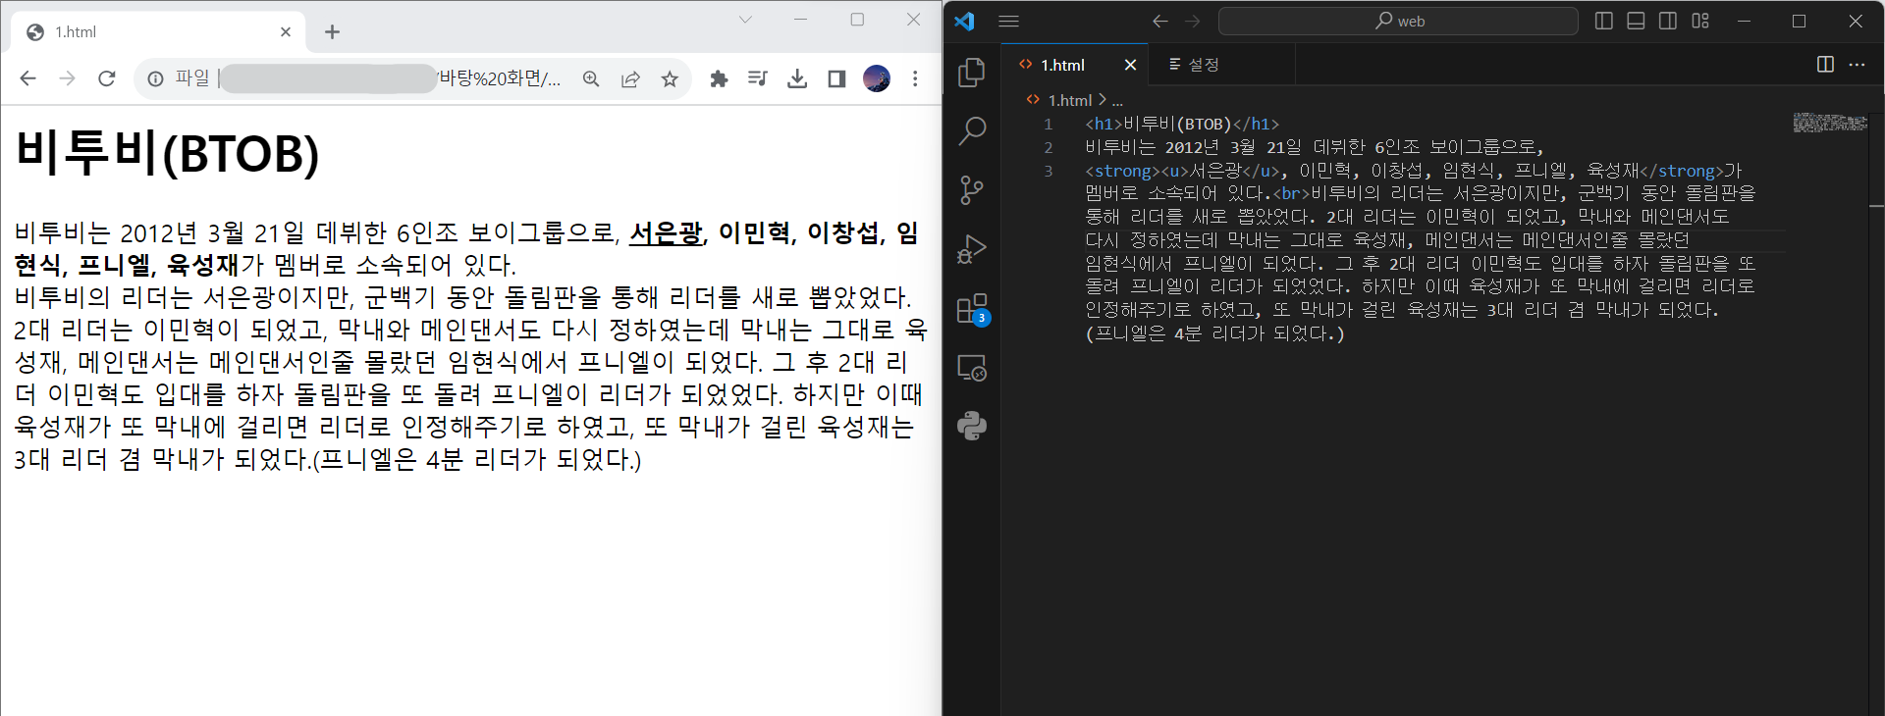Go back in VS Code navigation history
1885x716 pixels.
click(1160, 21)
